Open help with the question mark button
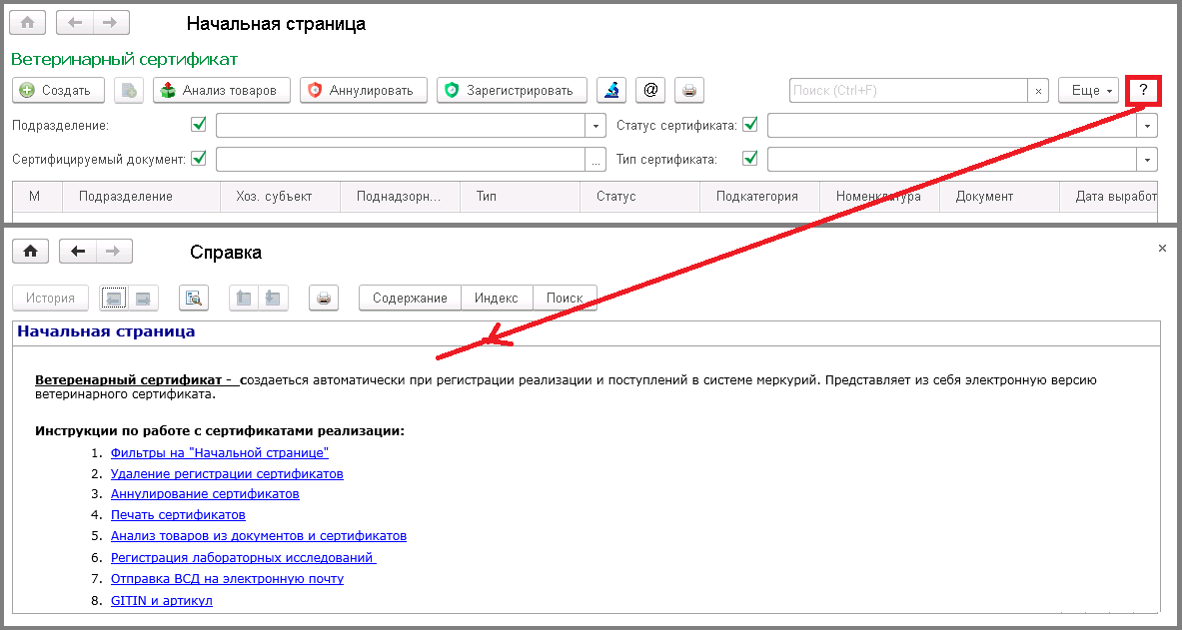The width and height of the screenshot is (1182, 630). pyautogui.click(x=1144, y=91)
